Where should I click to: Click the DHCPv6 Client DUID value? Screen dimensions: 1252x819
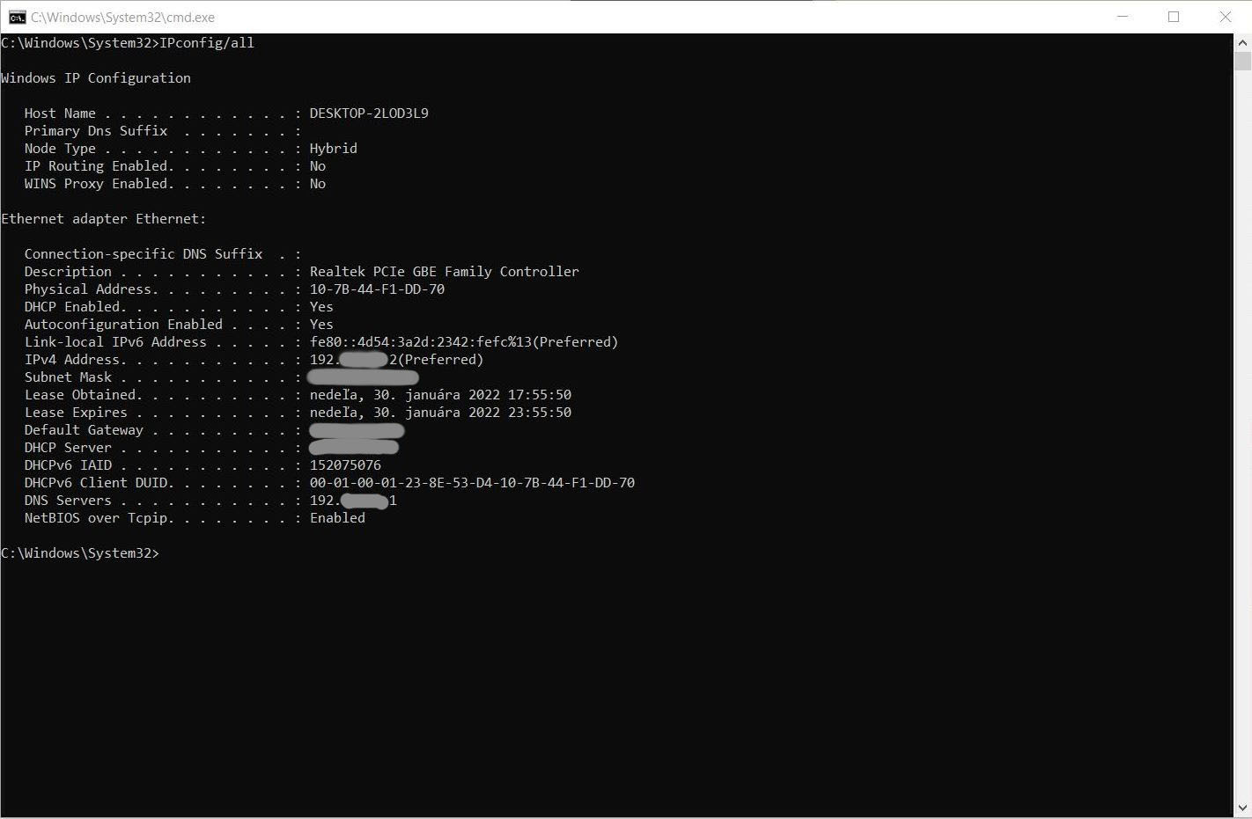coord(472,482)
